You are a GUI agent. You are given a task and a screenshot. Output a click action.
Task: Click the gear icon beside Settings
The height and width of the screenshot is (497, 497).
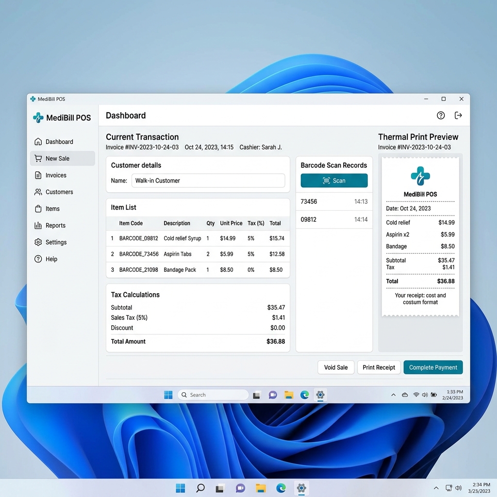pos(38,242)
